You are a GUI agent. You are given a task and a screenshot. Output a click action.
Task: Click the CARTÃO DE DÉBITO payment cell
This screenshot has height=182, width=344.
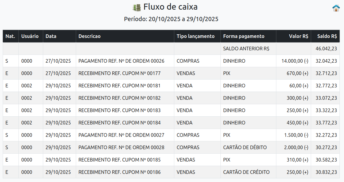pos(245,147)
